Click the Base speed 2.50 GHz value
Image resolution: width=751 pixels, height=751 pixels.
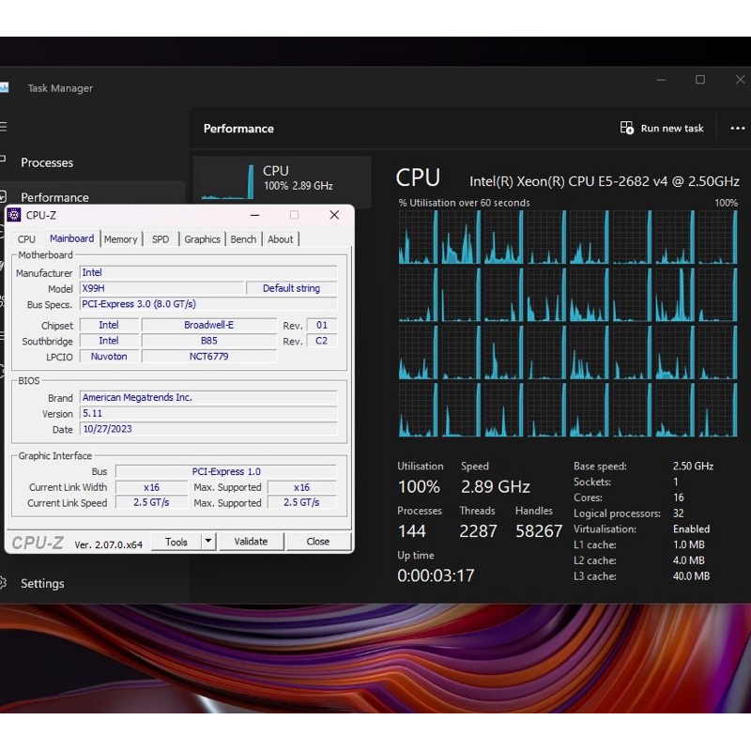coord(693,466)
